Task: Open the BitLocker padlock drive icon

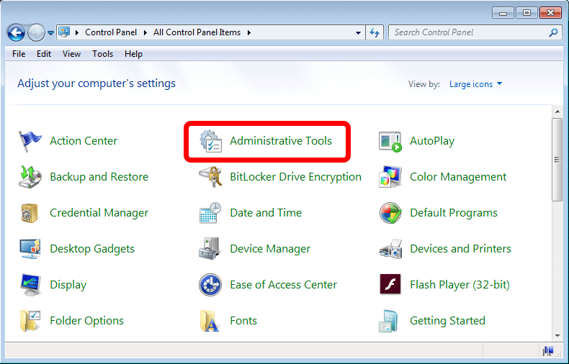Action: [x=210, y=176]
